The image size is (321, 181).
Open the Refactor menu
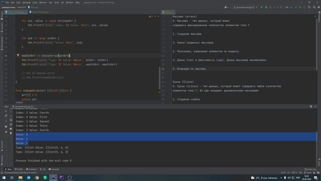click(x=43, y=3)
